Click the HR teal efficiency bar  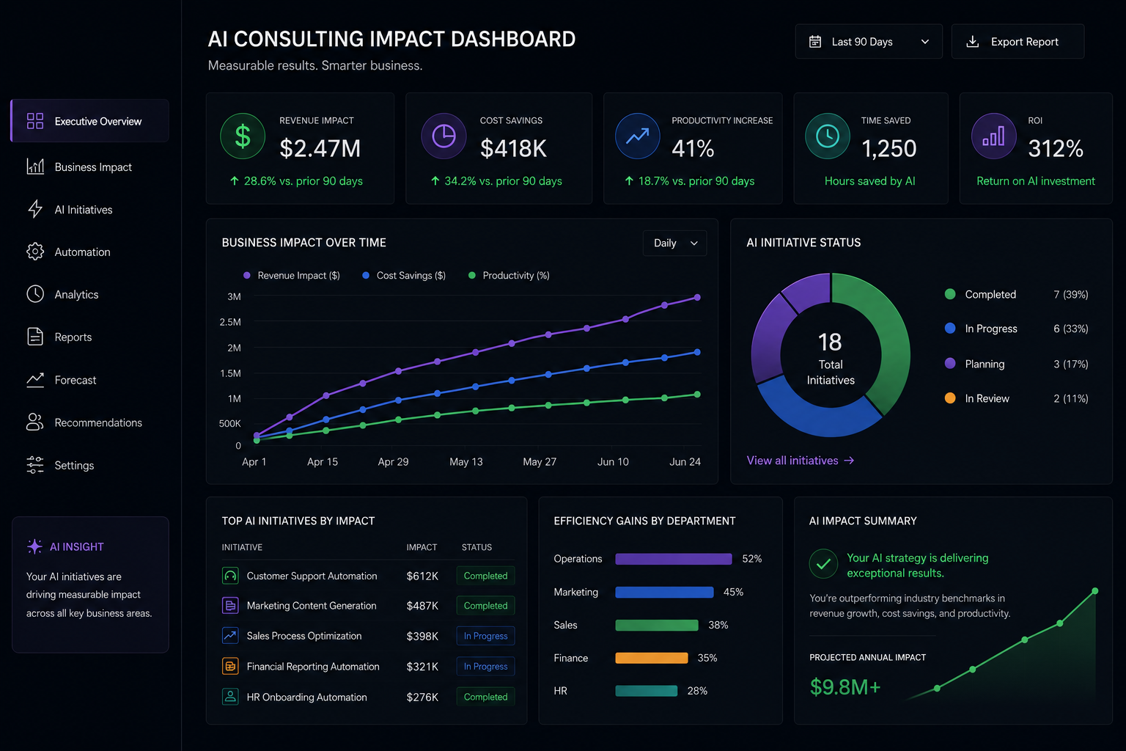647,691
